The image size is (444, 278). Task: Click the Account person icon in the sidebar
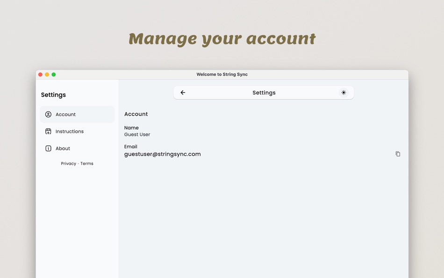(48, 114)
